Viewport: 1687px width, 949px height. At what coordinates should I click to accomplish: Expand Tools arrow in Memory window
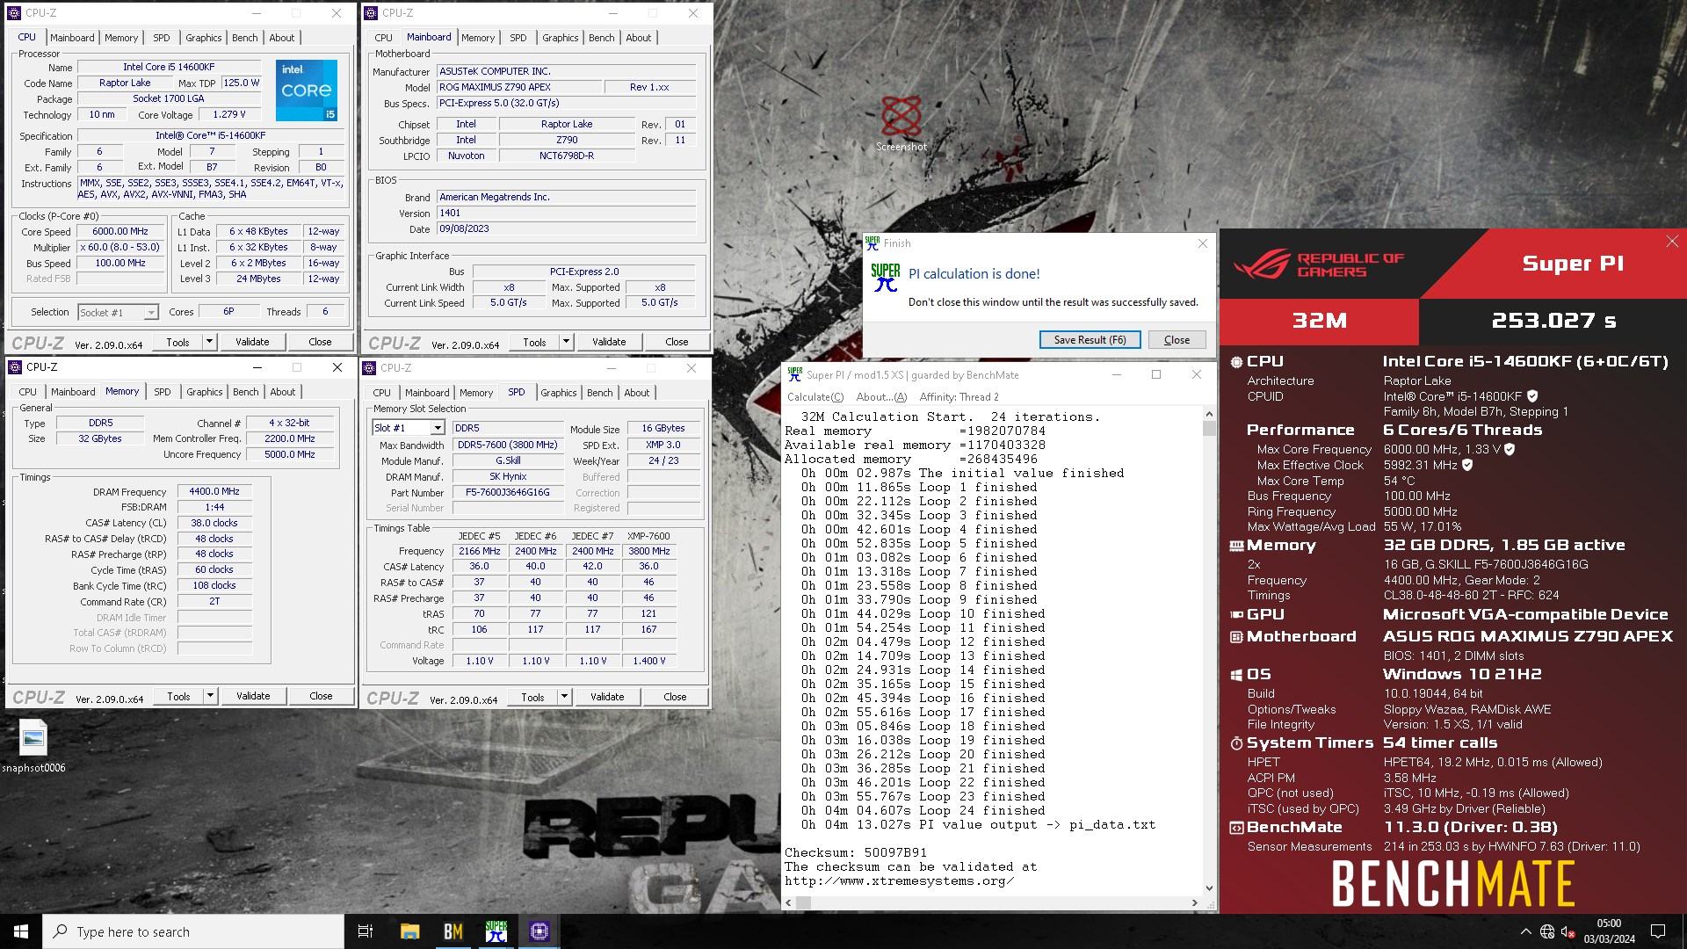pyautogui.click(x=210, y=696)
